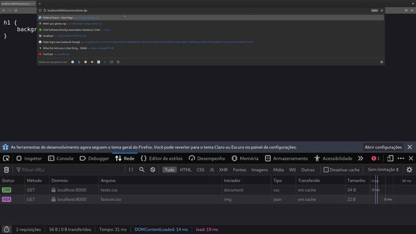Sort by Arquivo column header
Image resolution: width=416 pixels, height=234 pixels.
160,181
